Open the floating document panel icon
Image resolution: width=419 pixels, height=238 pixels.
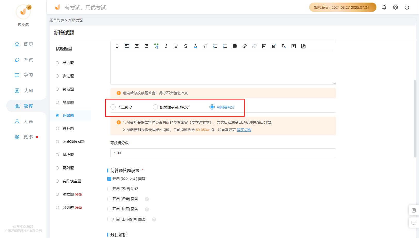tap(414, 210)
